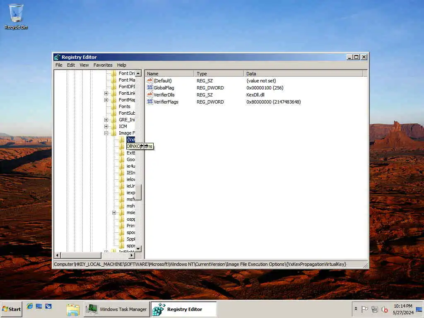Select the Font Dri folder in tree
The height and width of the screenshot is (318, 424).
[127, 73]
